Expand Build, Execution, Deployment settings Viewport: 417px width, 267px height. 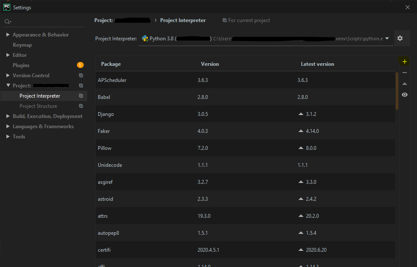48,116
